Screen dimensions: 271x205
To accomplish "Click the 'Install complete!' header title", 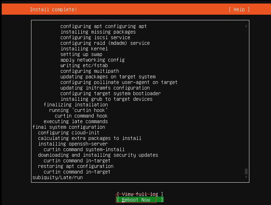I will coord(53,9).
